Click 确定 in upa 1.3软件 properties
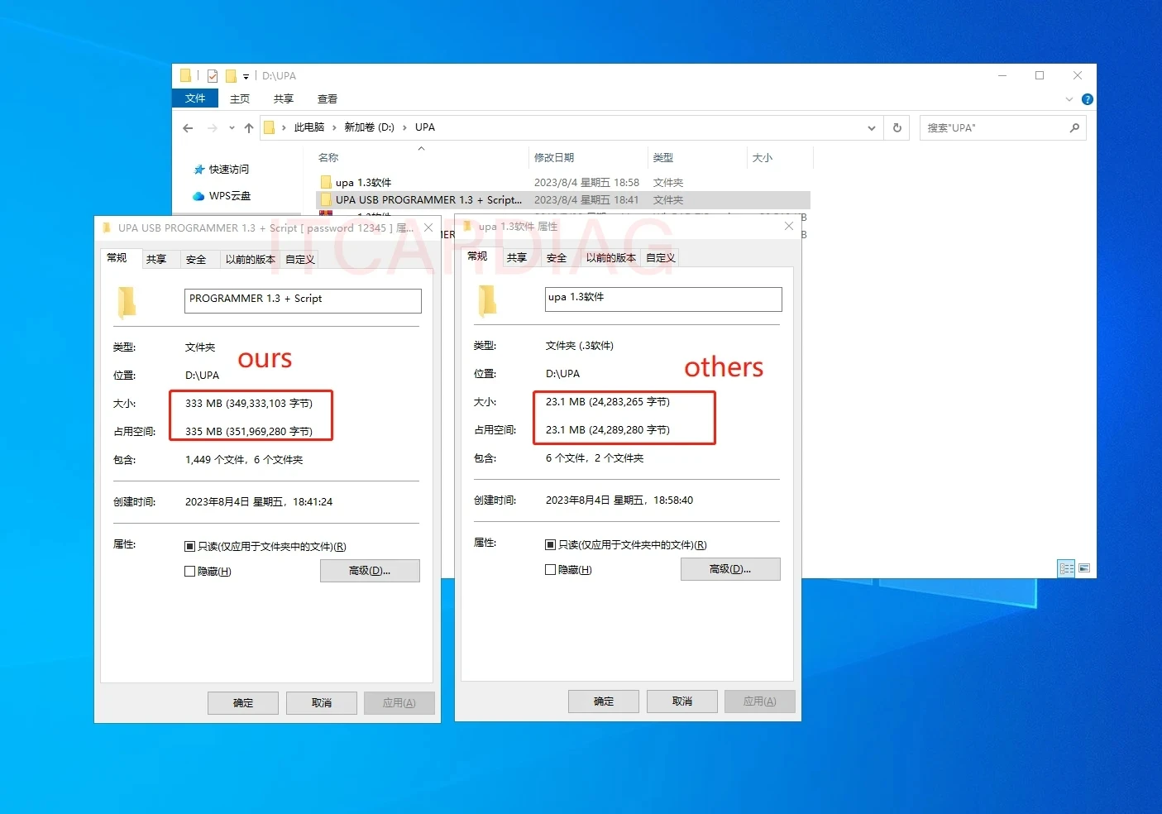Screen dimensions: 1162x814 click(604, 701)
